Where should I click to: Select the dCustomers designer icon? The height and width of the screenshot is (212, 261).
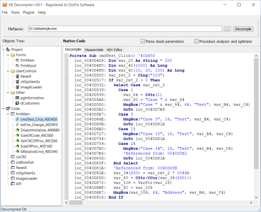17,103
